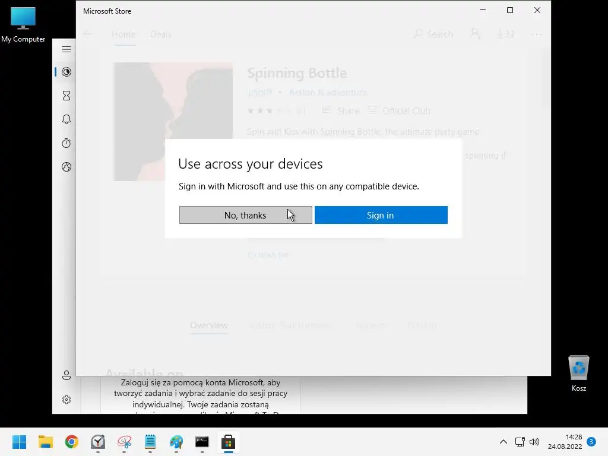Open Stopwatch icon in Clock sidebar
The height and width of the screenshot is (456, 608).
[x=66, y=143]
